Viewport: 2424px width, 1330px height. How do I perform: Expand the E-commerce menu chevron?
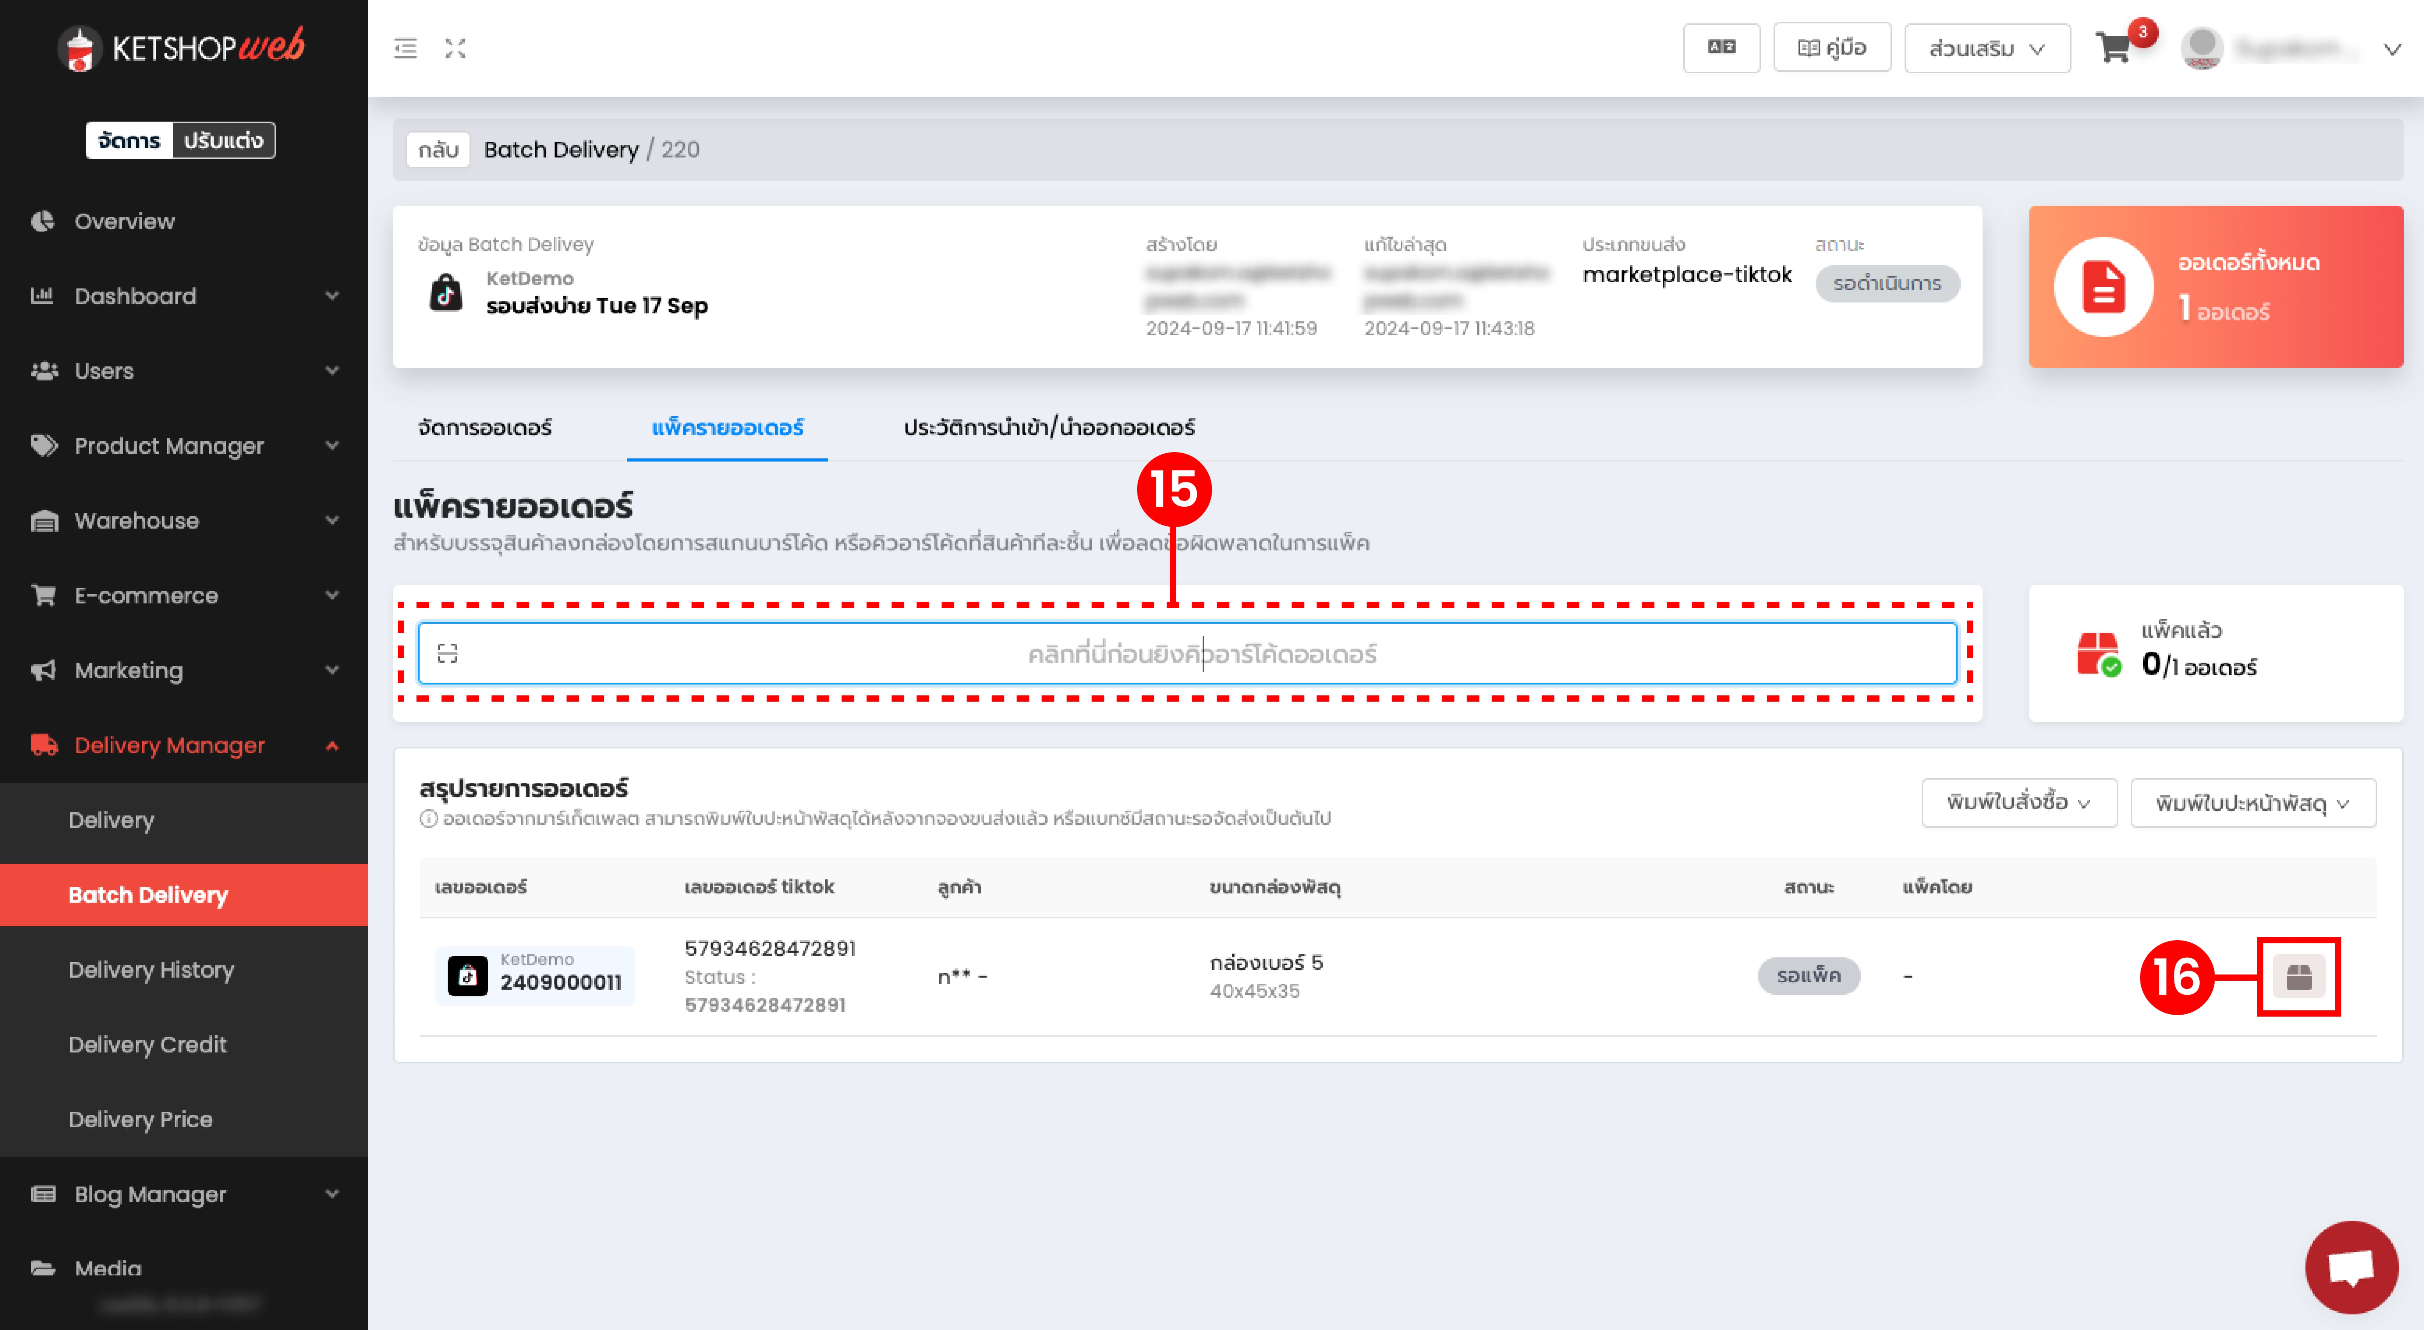332,594
